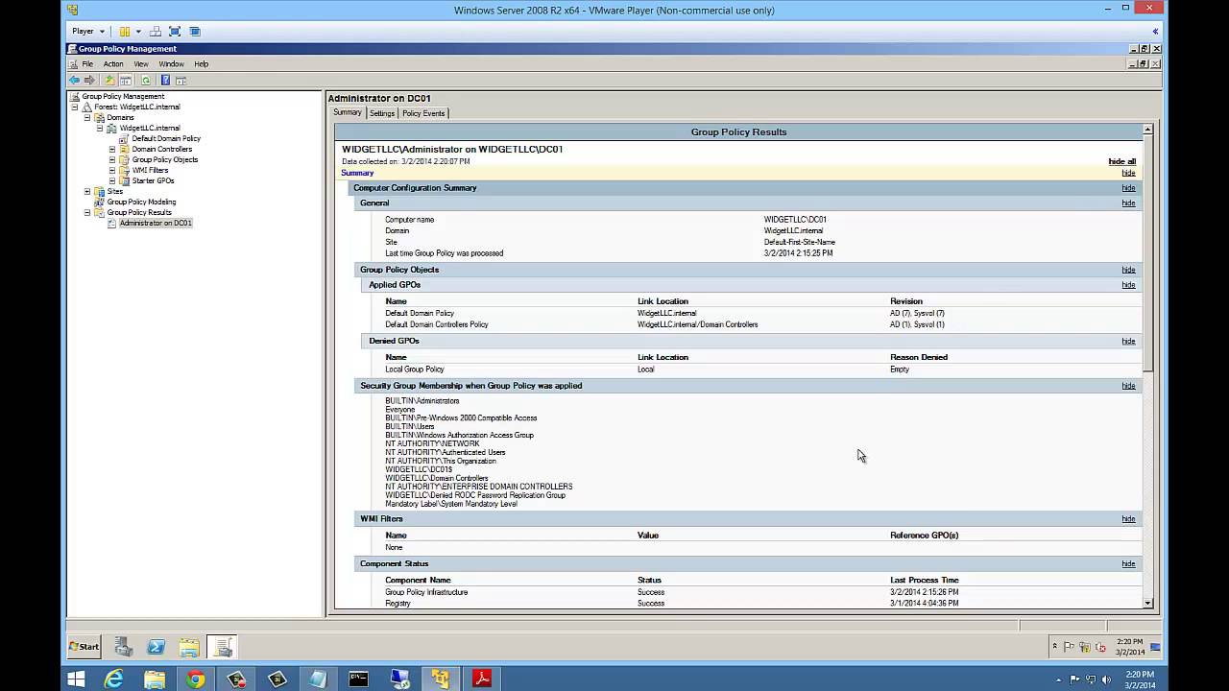Click the VMware suspend (pause) icon

(125, 32)
